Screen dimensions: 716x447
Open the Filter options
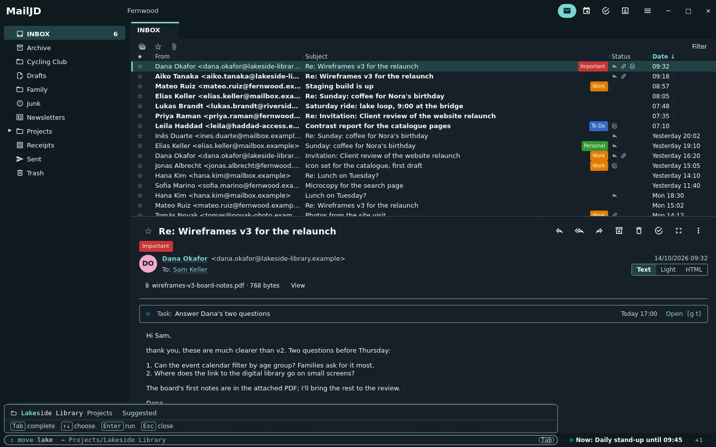click(x=699, y=47)
